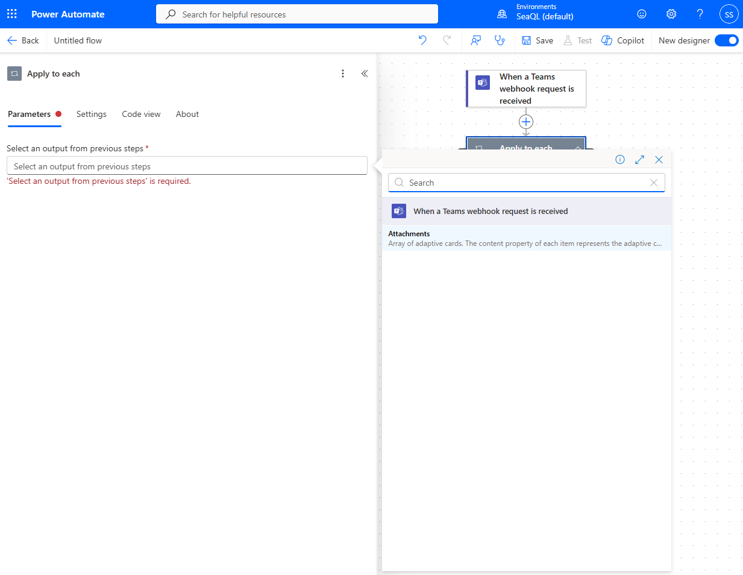This screenshot has width=743, height=575.
Task: Open the flow checker stethoscope icon
Action: (x=500, y=40)
